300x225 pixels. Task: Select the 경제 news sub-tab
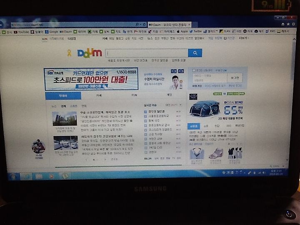63,106
